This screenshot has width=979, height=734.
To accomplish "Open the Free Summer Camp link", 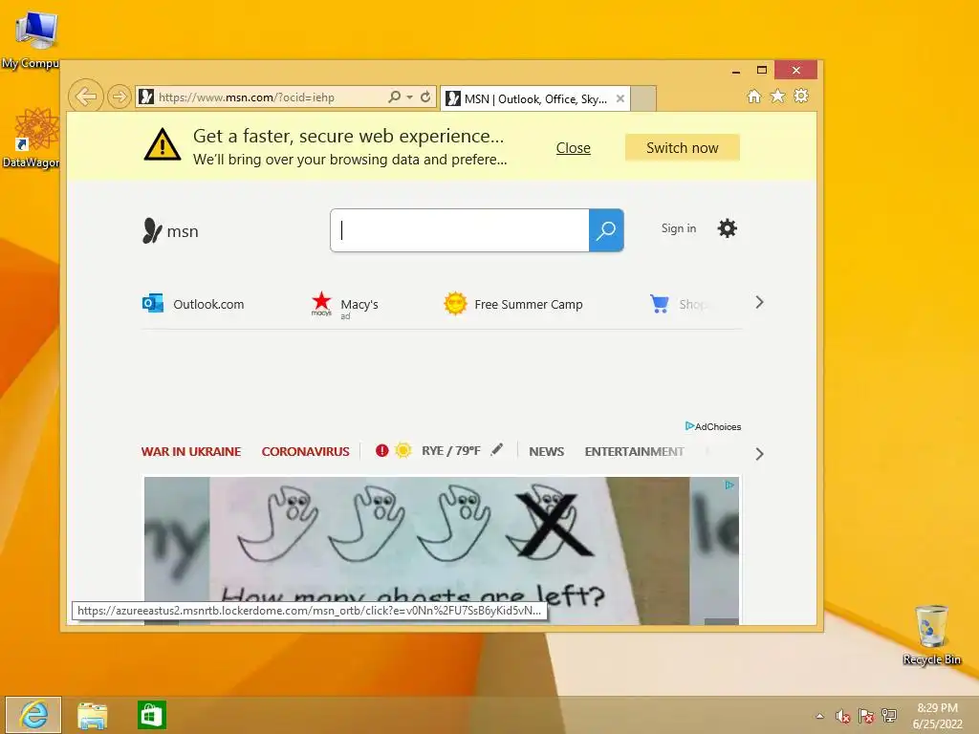I will (528, 305).
